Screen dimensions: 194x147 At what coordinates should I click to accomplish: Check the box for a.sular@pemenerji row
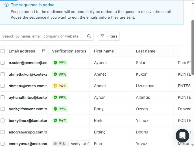[3, 63]
